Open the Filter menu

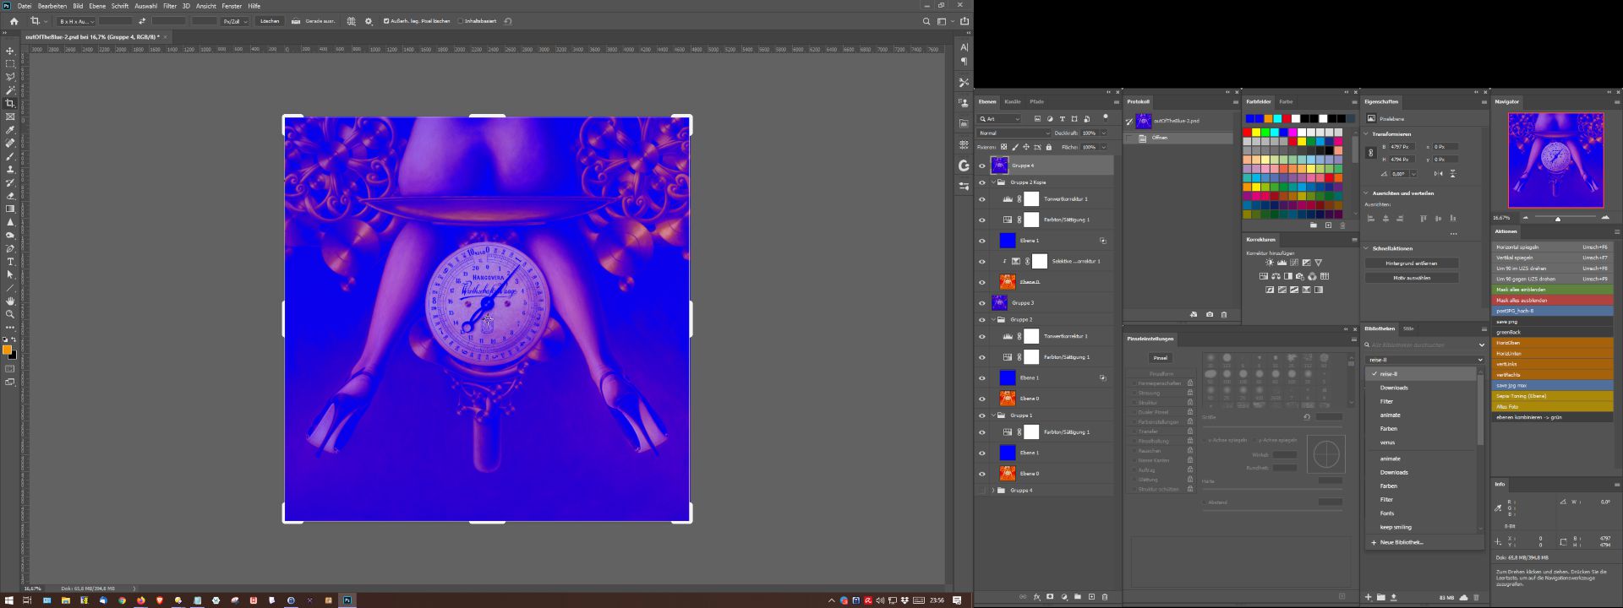coord(170,6)
